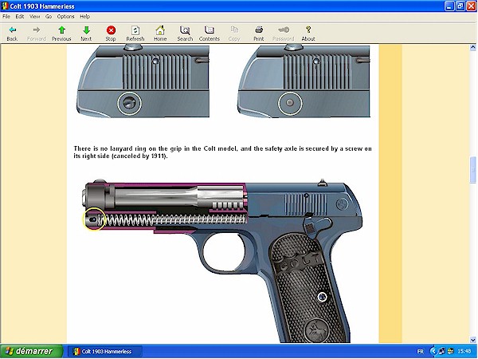Click the recoil spring plug circled yellow
The width and height of the screenshot is (478, 359).
click(93, 219)
